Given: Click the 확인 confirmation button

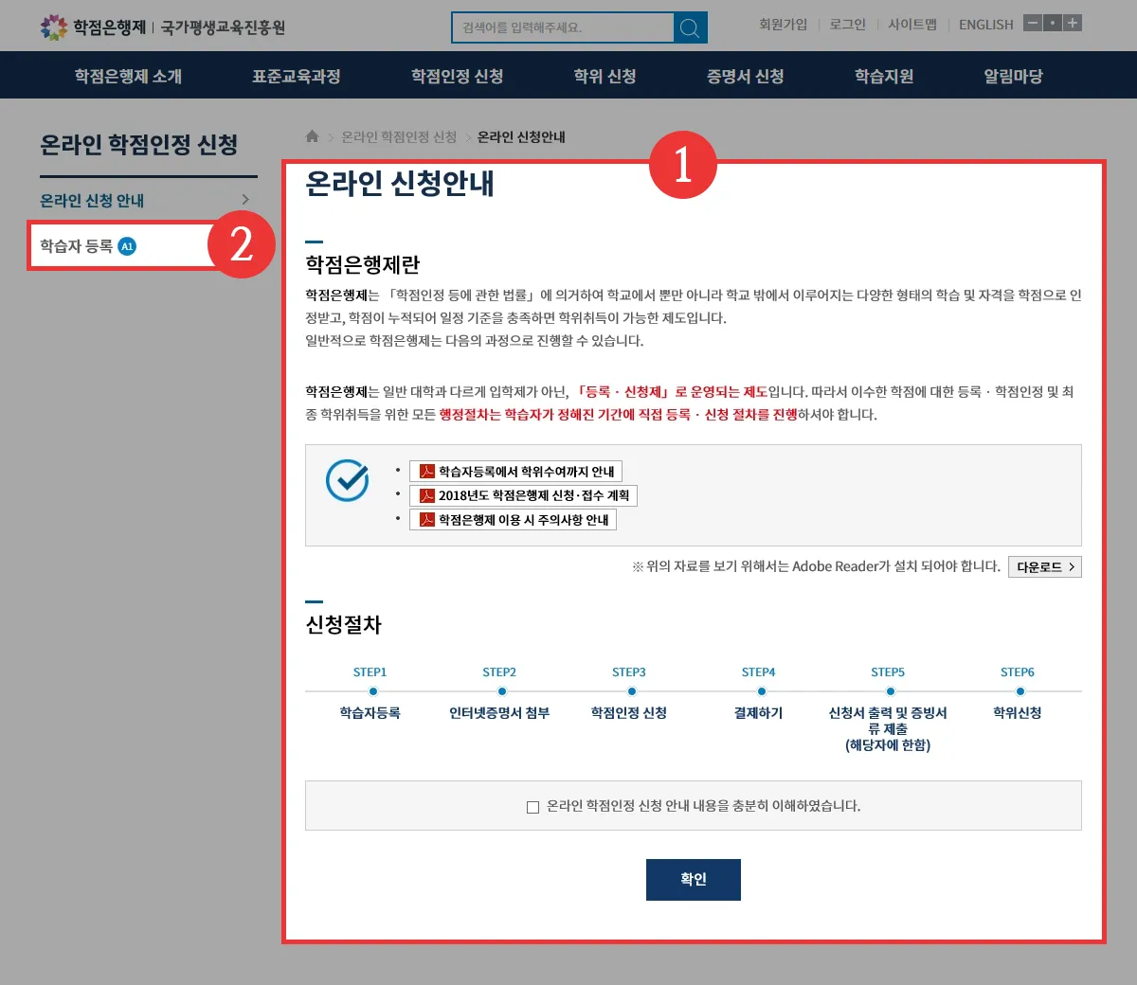Looking at the screenshot, I should pyautogui.click(x=693, y=879).
